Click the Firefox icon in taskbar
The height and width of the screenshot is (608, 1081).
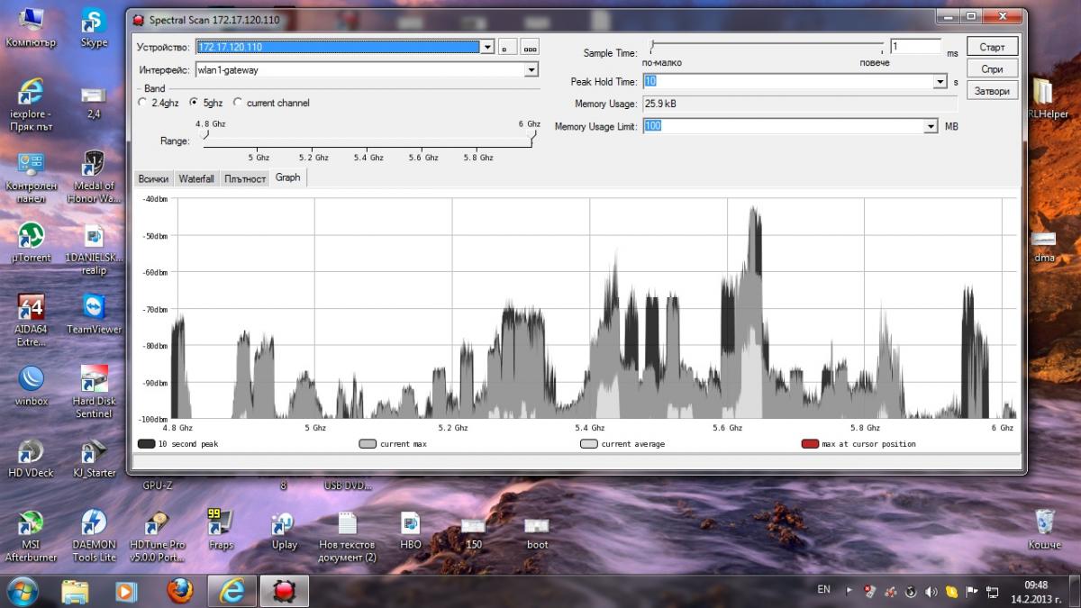(180, 591)
